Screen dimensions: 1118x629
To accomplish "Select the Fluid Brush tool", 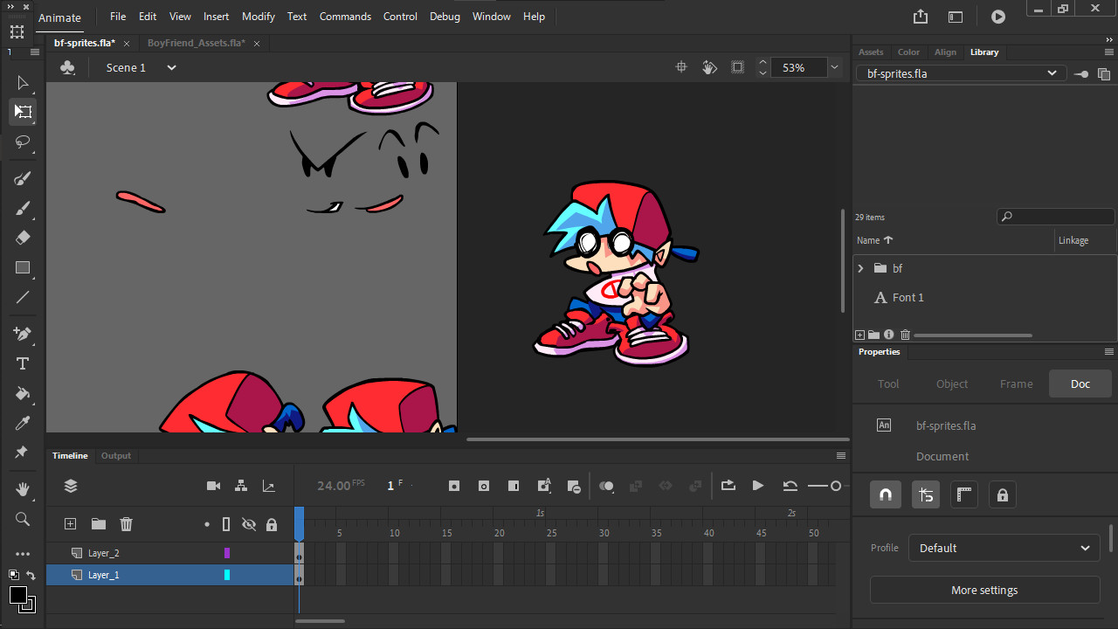I will [23, 179].
